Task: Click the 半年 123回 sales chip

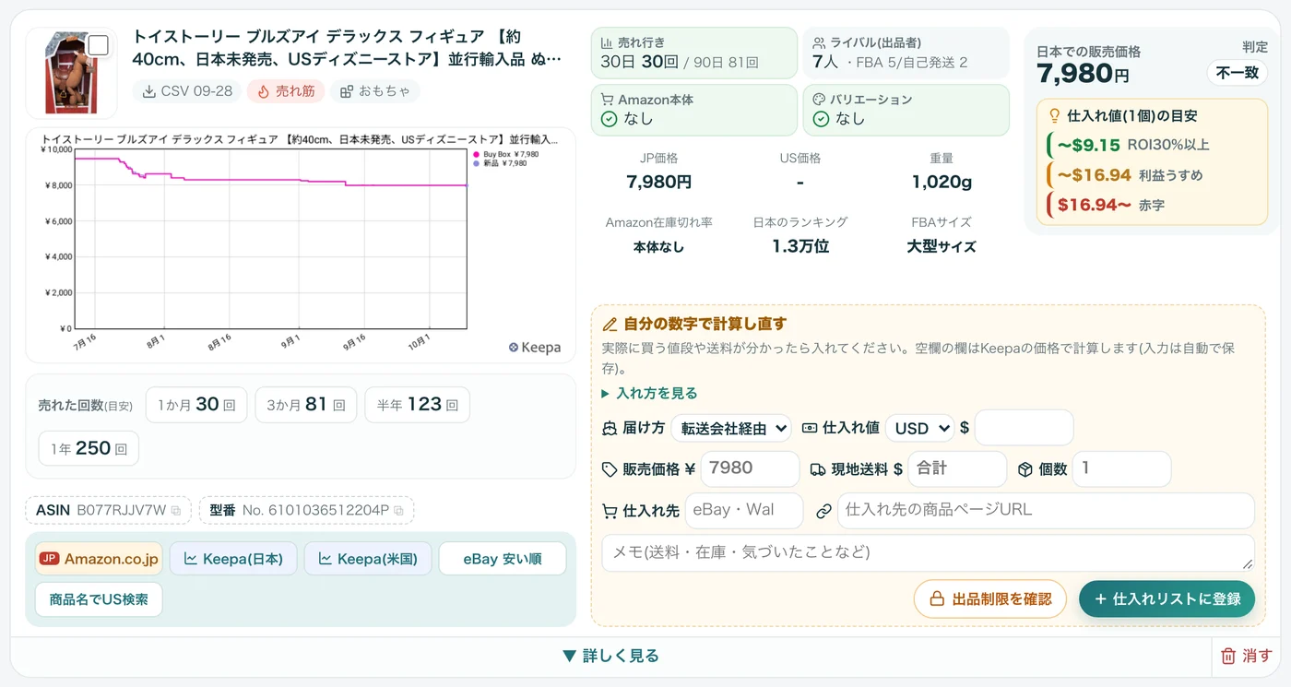Action: pyautogui.click(x=418, y=405)
